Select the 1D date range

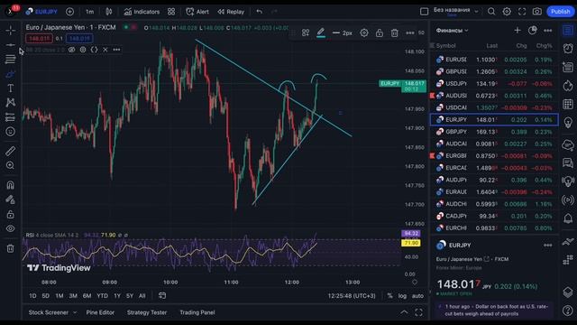click(x=32, y=295)
